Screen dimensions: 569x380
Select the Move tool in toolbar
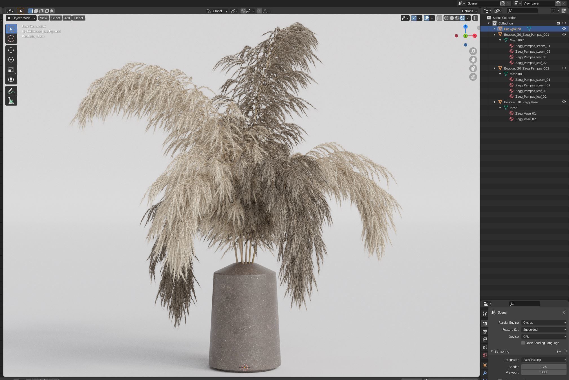click(11, 50)
